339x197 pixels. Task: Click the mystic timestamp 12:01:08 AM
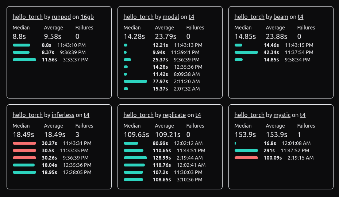[296, 143]
